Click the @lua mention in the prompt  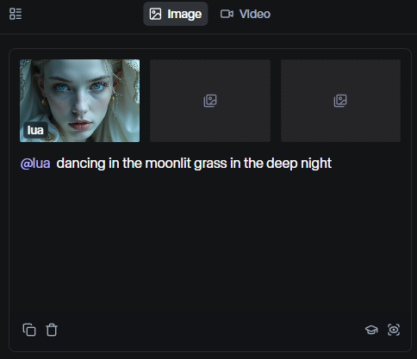pyautogui.click(x=35, y=164)
